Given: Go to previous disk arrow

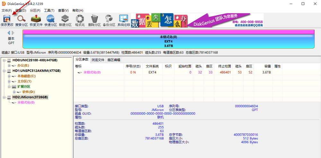Looking at the screenshot, I should click(9, 33).
